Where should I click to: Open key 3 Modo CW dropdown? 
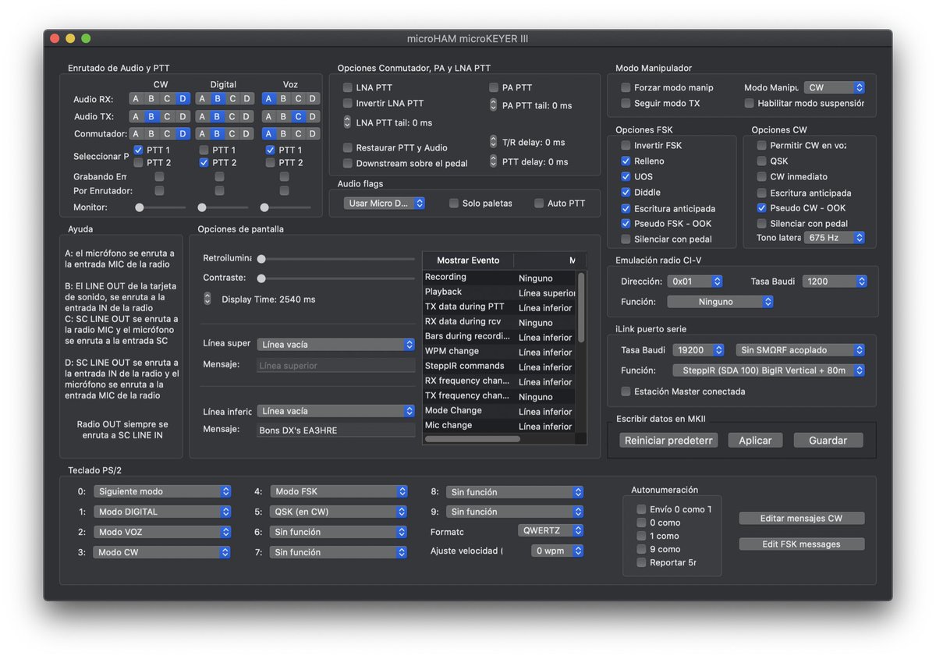tap(162, 552)
